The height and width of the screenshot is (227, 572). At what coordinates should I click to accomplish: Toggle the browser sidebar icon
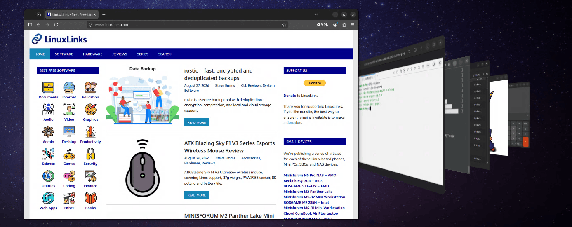coord(30,25)
